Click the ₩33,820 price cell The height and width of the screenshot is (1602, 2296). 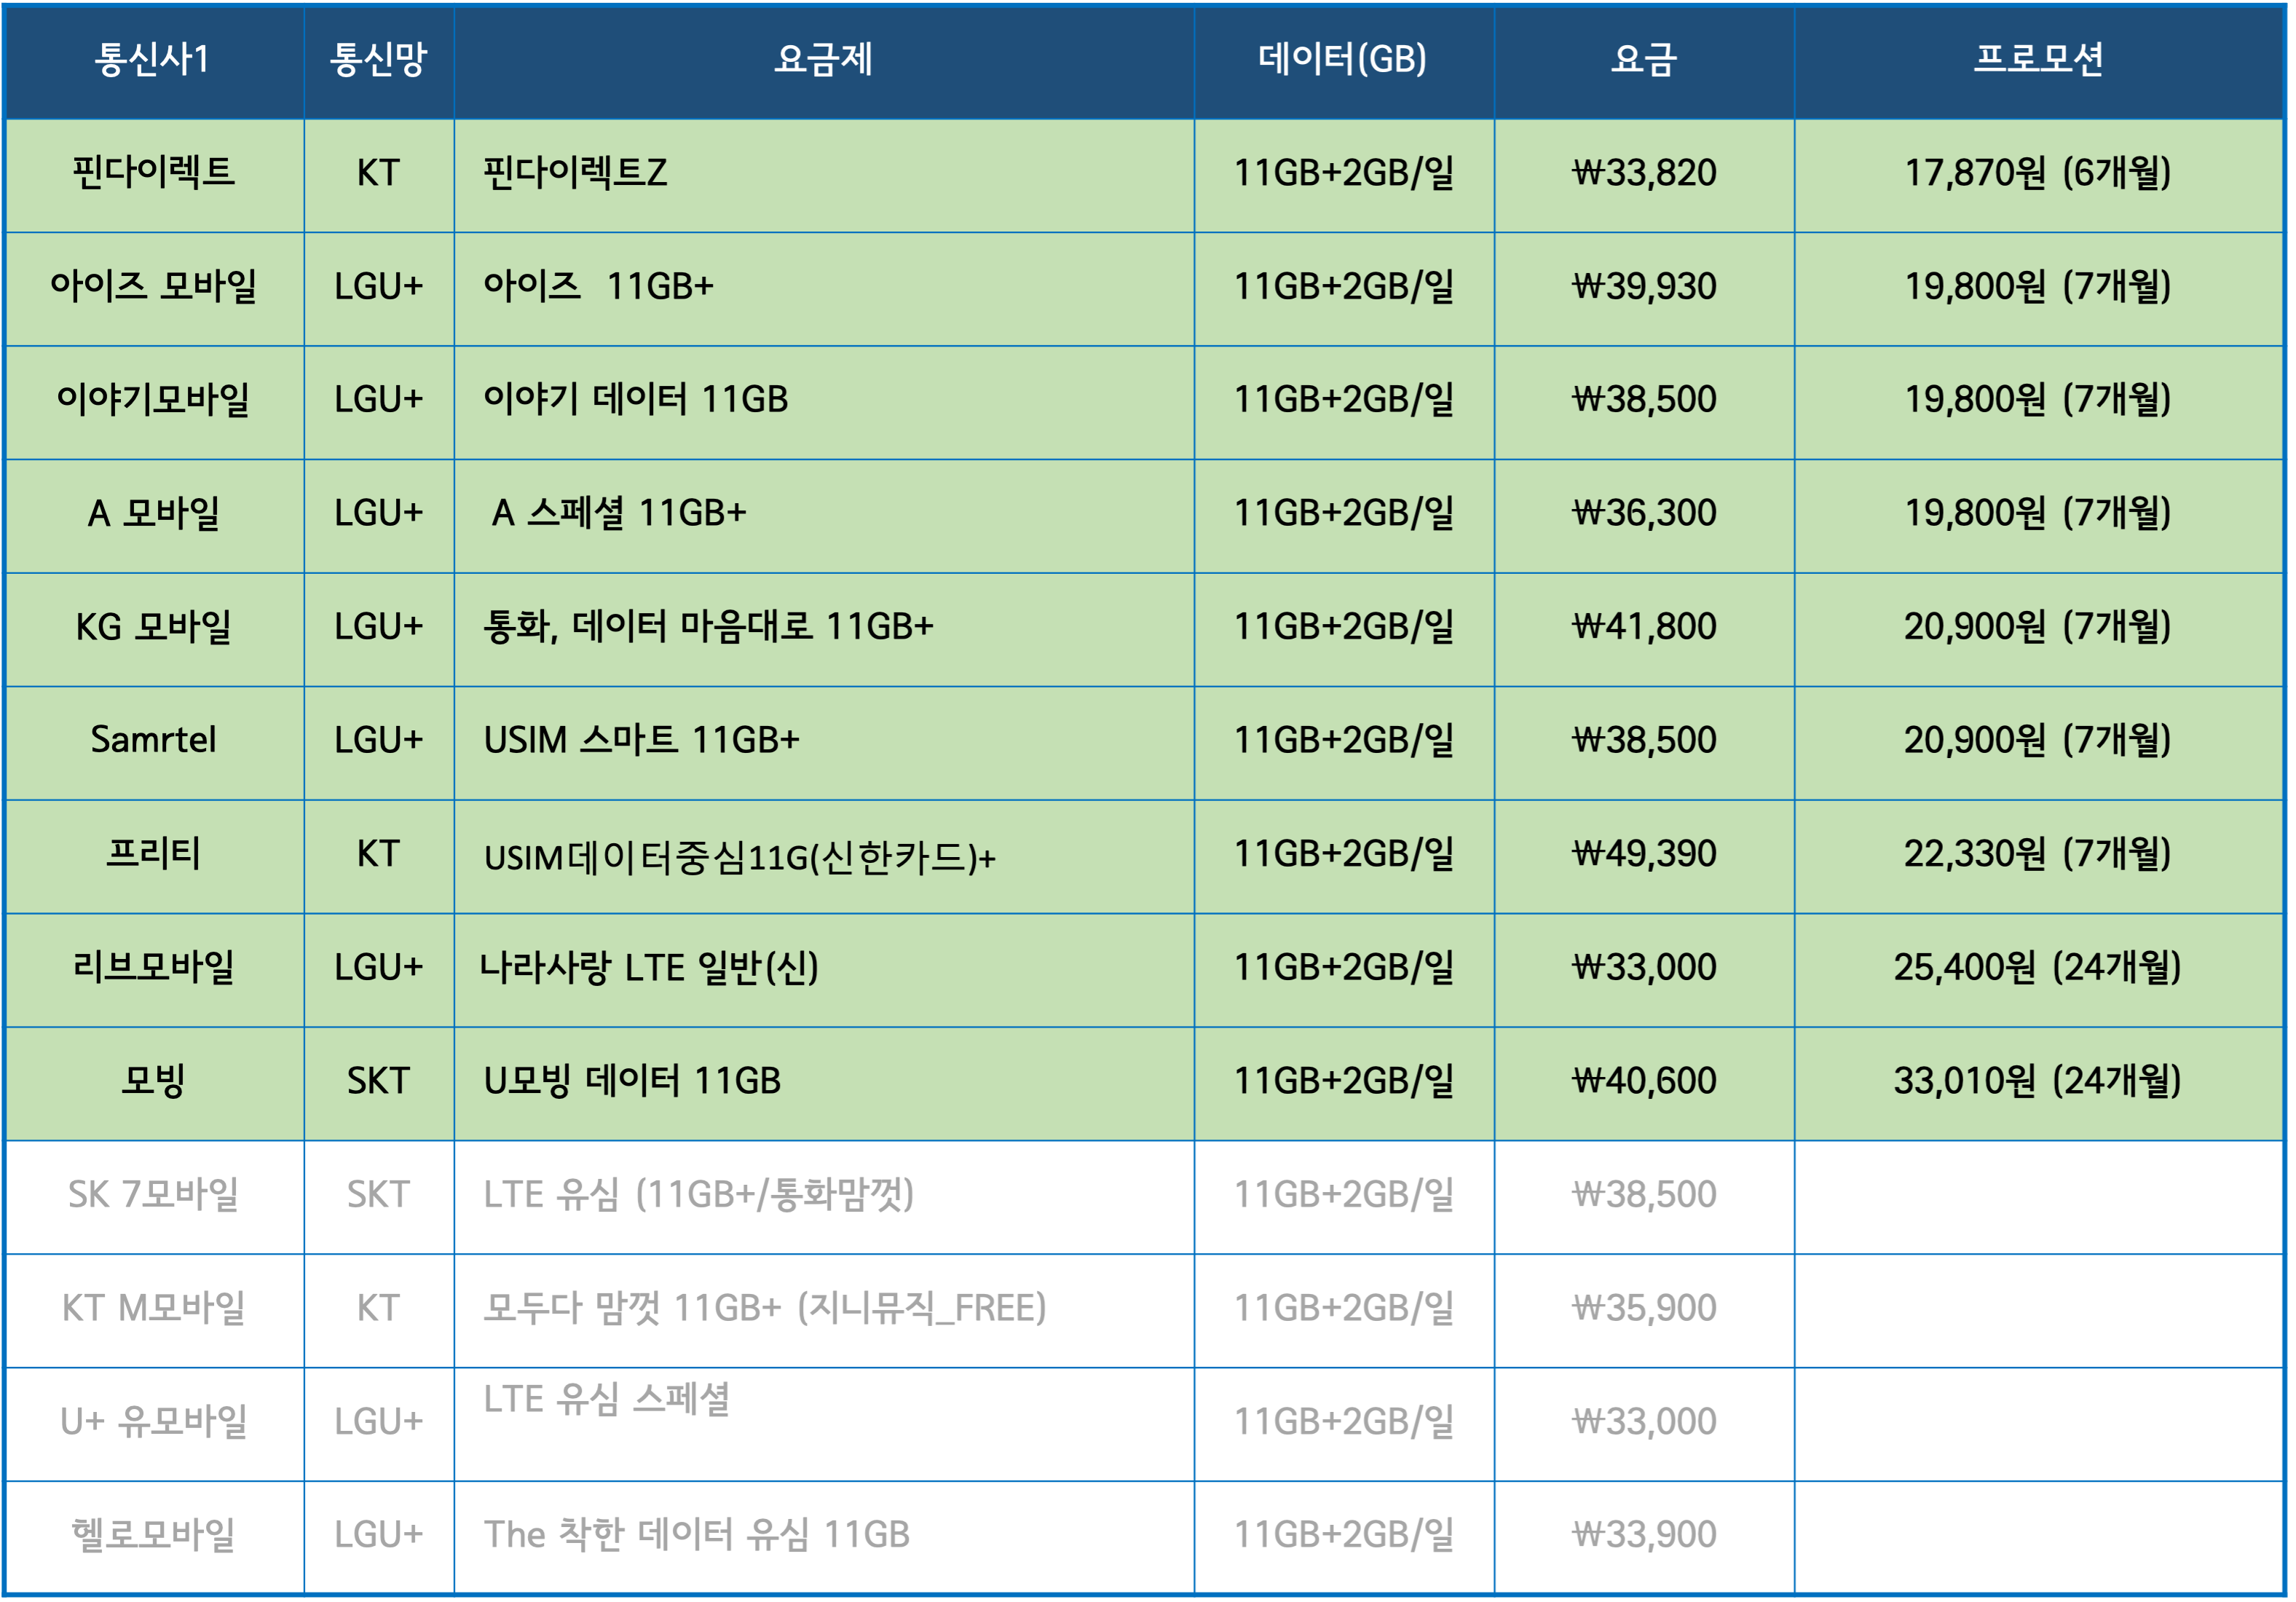[1644, 175]
